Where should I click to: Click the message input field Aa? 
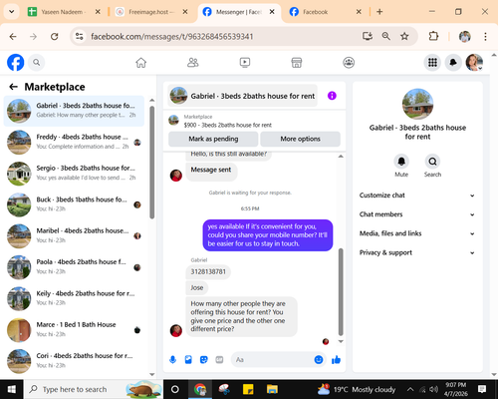tap(272, 359)
